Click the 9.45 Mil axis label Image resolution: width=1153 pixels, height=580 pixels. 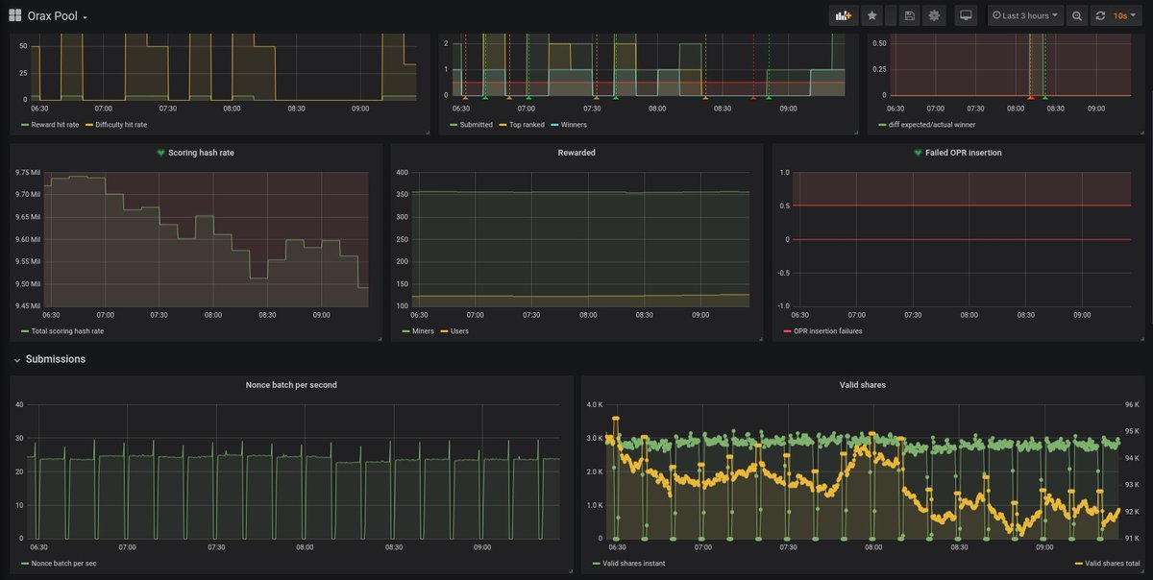pos(27,305)
